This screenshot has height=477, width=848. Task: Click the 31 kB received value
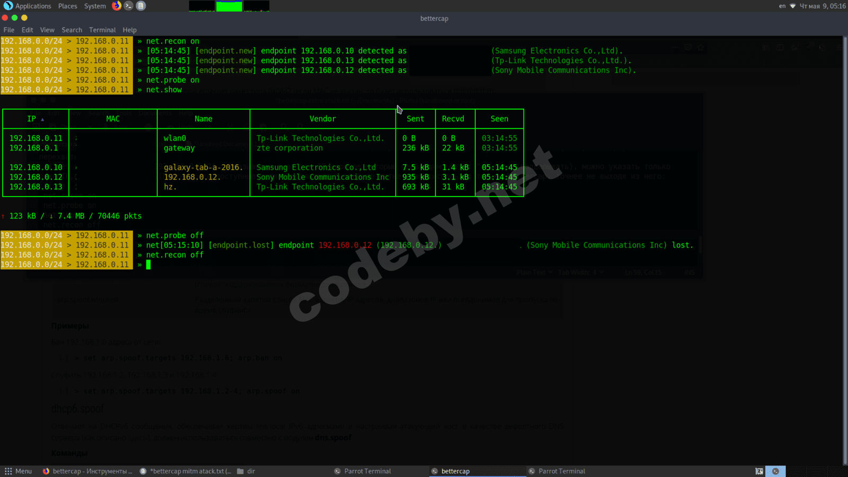[x=453, y=187]
